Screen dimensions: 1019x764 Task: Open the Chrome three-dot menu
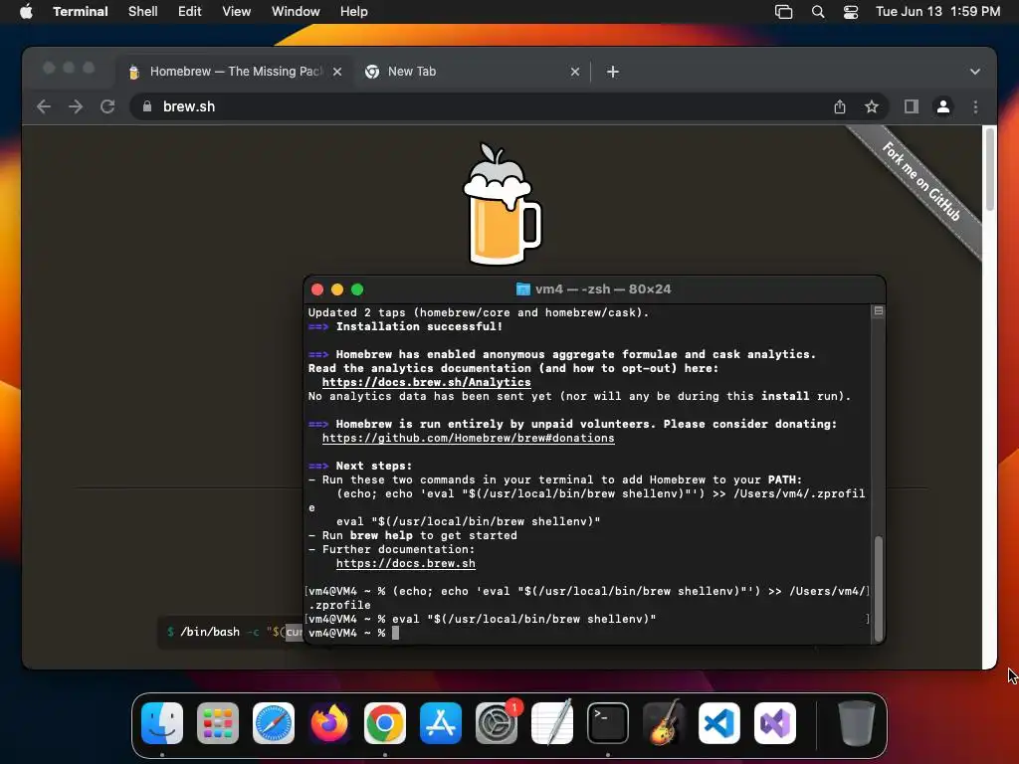click(975, 106)
